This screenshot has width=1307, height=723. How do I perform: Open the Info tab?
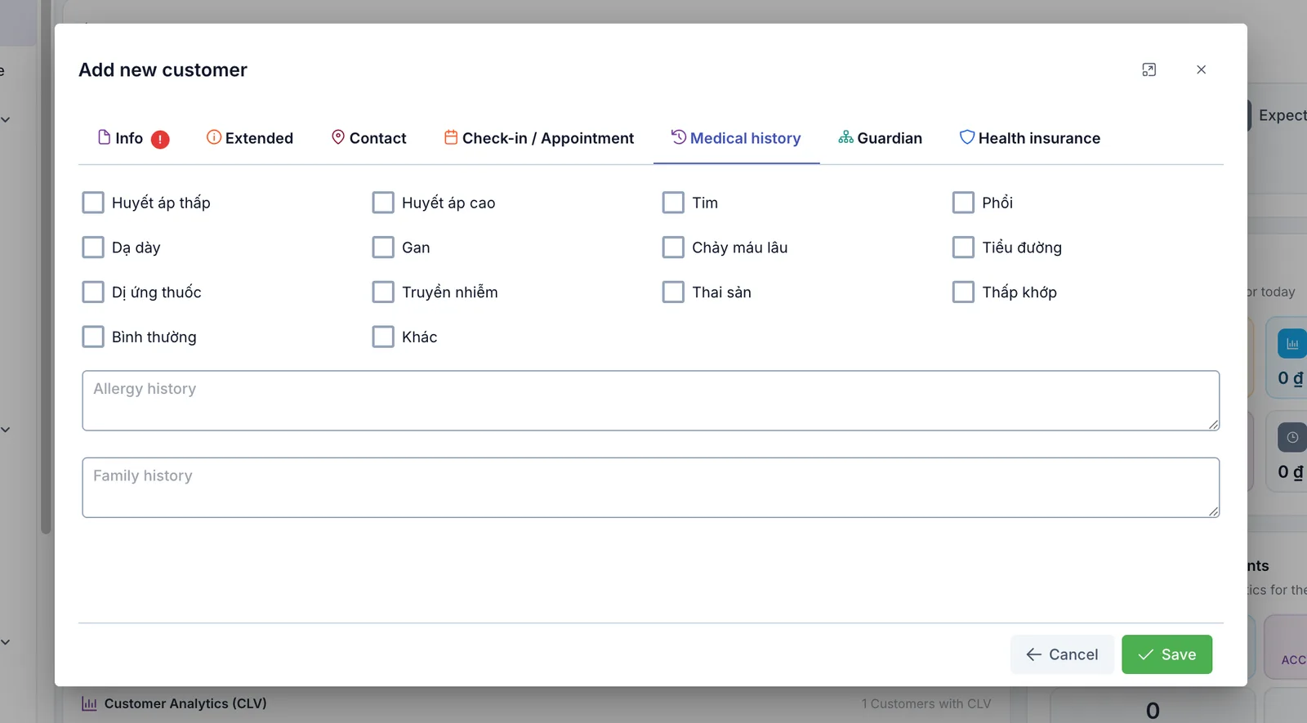(132, 138)
